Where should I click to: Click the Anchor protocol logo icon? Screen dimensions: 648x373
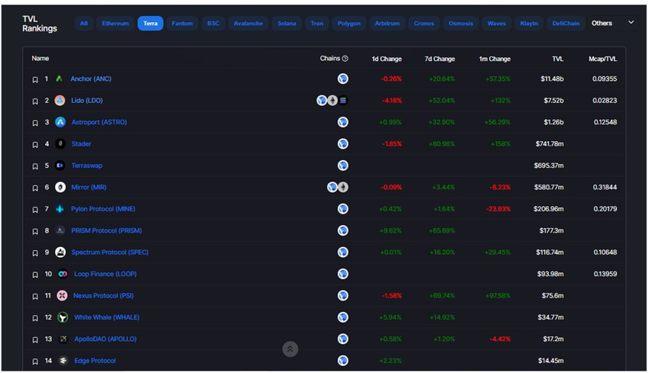click(x=59, y=79)
